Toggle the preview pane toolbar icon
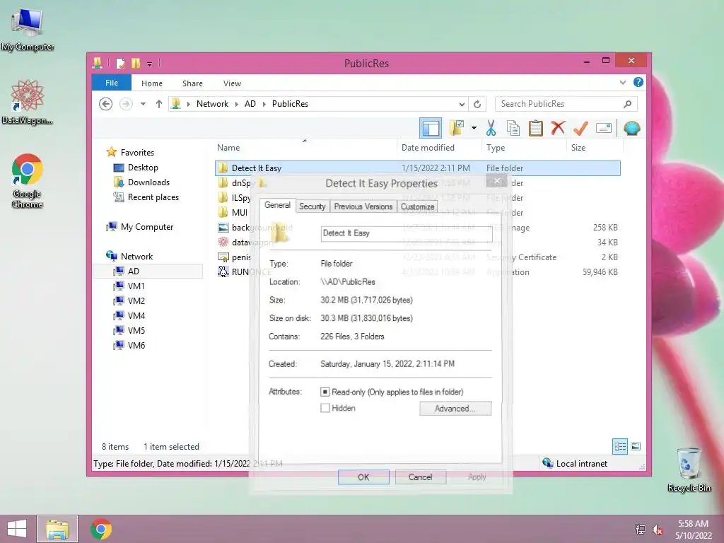 coord(431,128)
